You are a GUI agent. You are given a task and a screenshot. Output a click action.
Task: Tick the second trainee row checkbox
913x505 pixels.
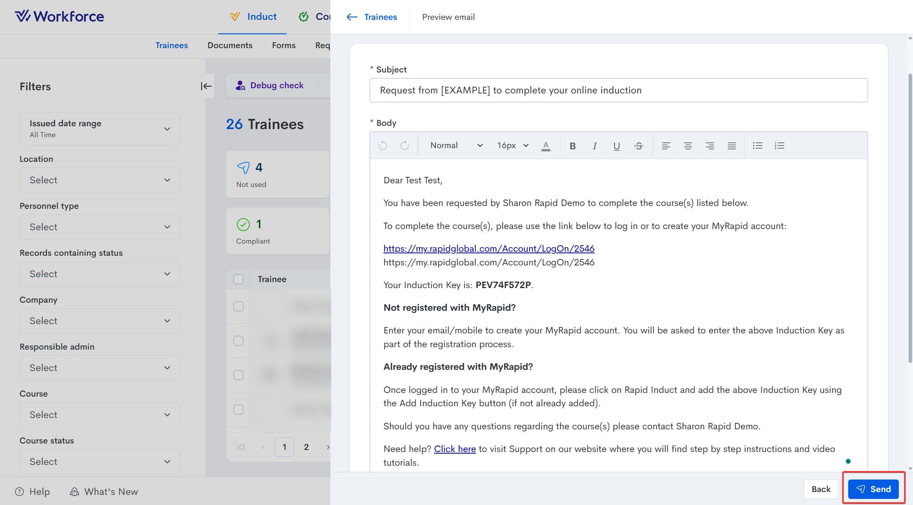pos(238,341)
